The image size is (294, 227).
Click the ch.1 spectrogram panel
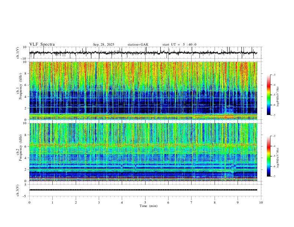[143, 91]
